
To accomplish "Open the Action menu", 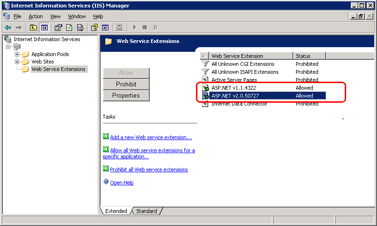I will [x=36, y=16].
